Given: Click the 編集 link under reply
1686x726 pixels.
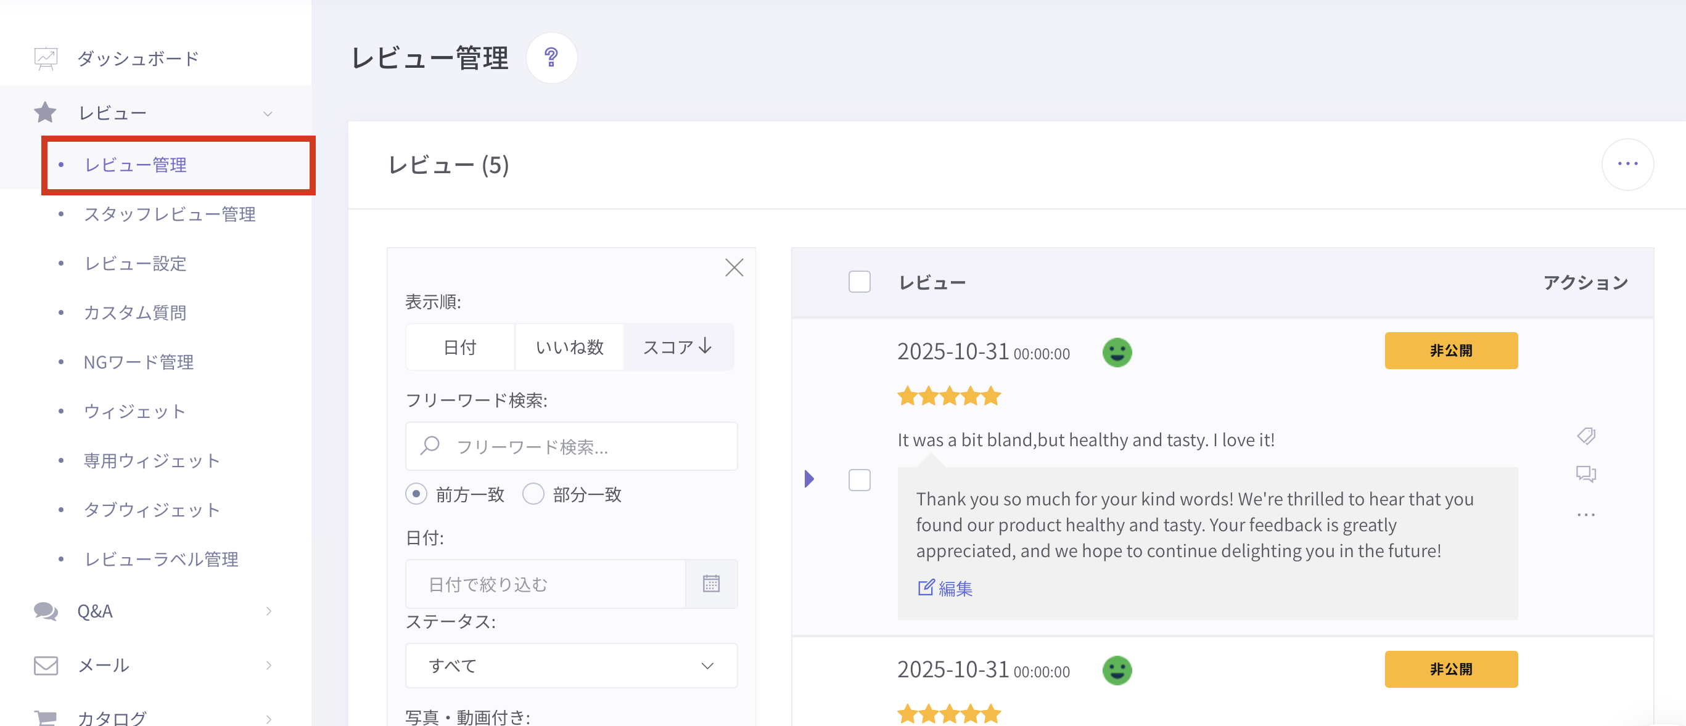Looking at the screenshot, I should tap(945, 588).
